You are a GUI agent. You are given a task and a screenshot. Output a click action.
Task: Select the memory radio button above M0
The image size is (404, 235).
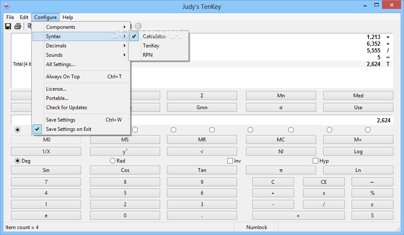17,130
